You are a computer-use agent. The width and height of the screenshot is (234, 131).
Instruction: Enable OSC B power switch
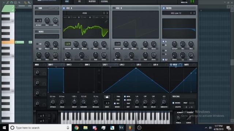tap(114, 8)
